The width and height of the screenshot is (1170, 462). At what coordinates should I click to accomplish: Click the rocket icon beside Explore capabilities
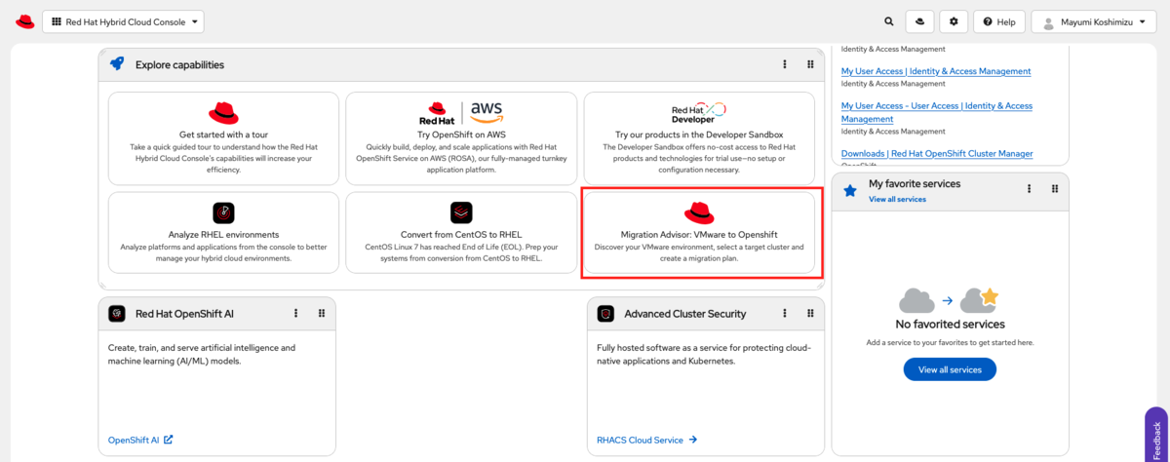coord(117,64)
